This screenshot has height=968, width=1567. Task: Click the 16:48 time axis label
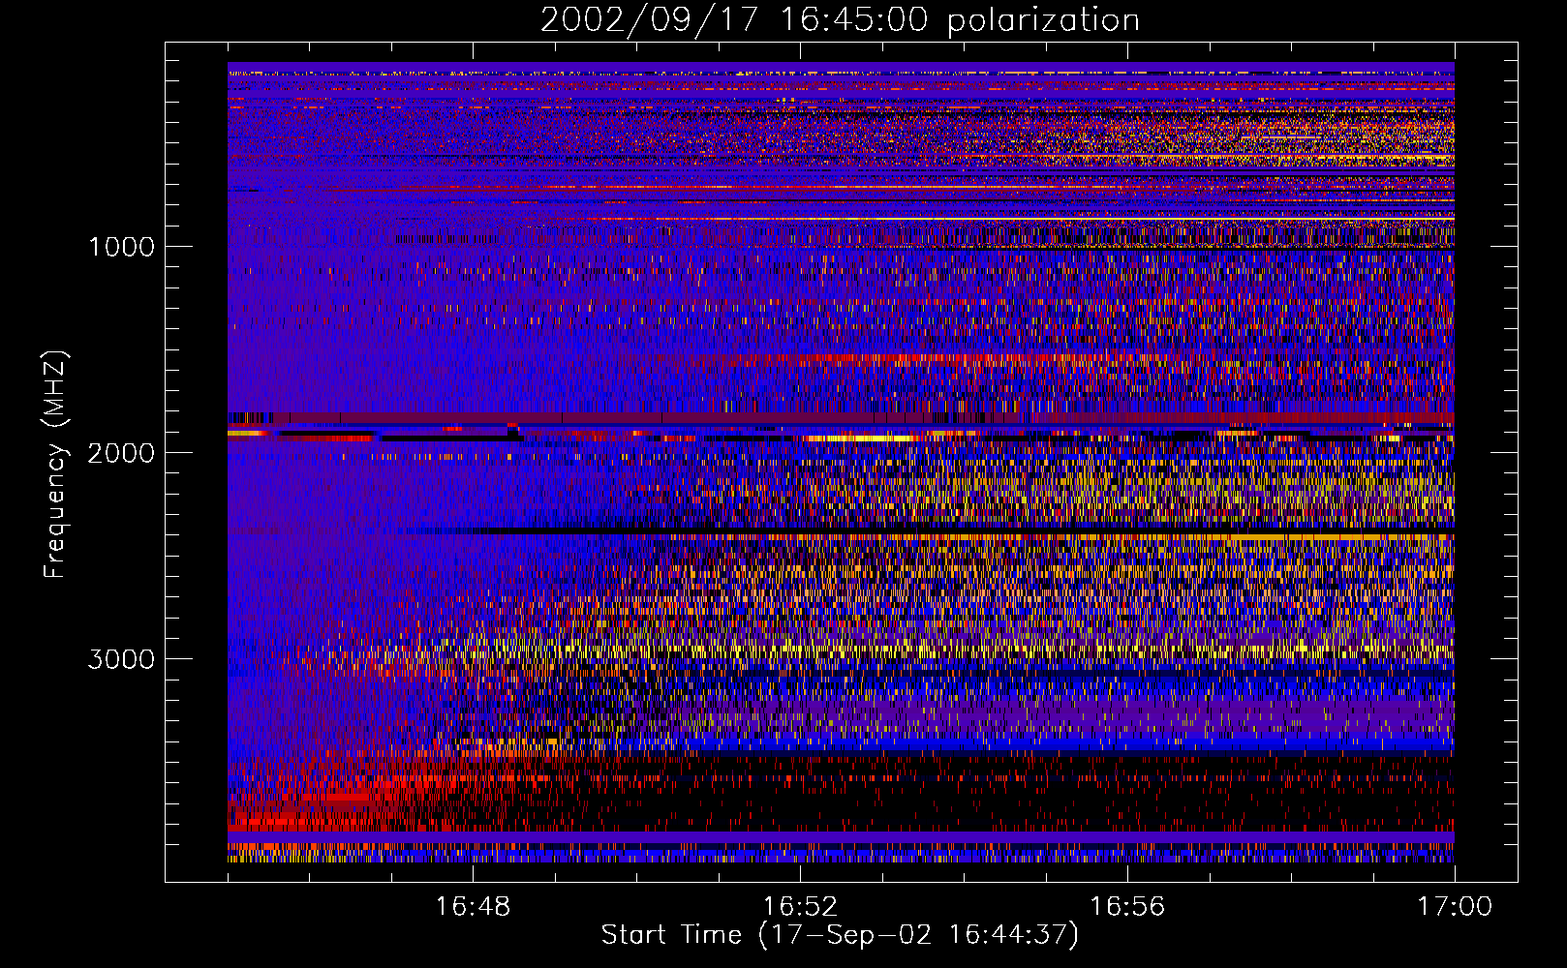point(473,907)
